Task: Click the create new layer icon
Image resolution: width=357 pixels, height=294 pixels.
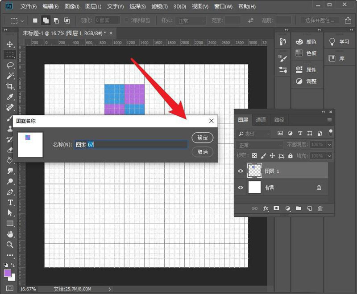Action: (x=309, y=208)
